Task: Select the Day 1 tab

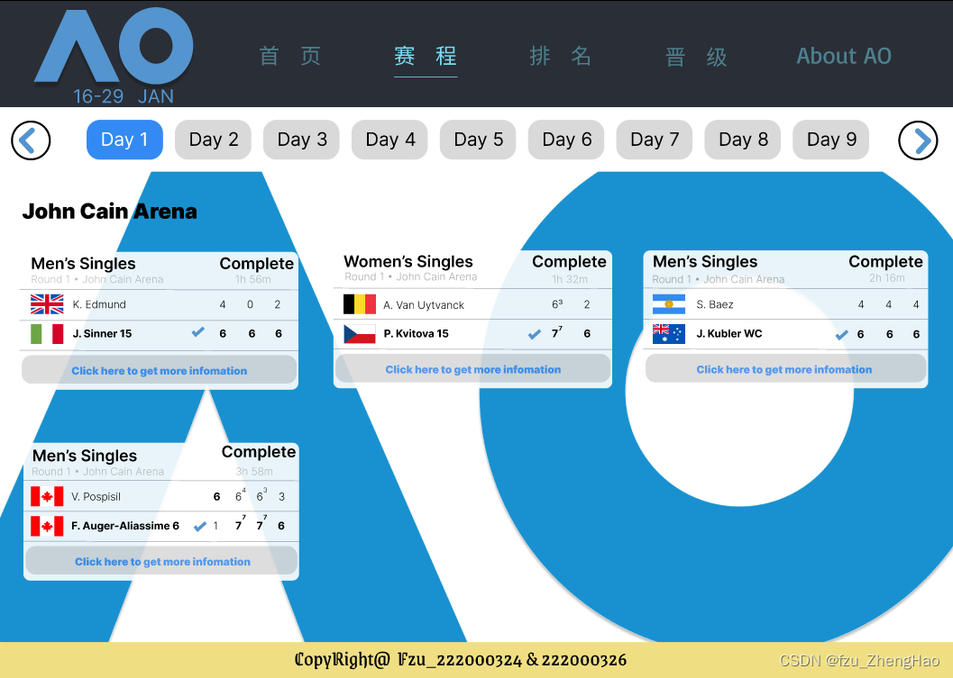Action: [124, 140]
